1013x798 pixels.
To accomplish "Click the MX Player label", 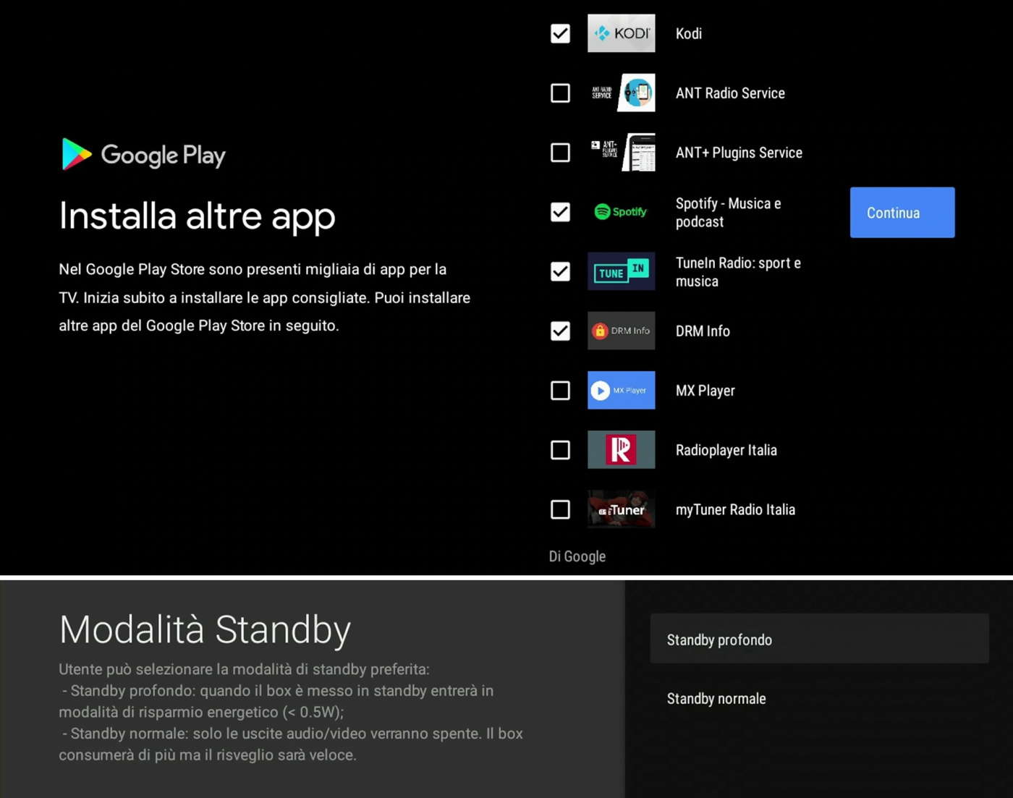I will coord(705,391).
